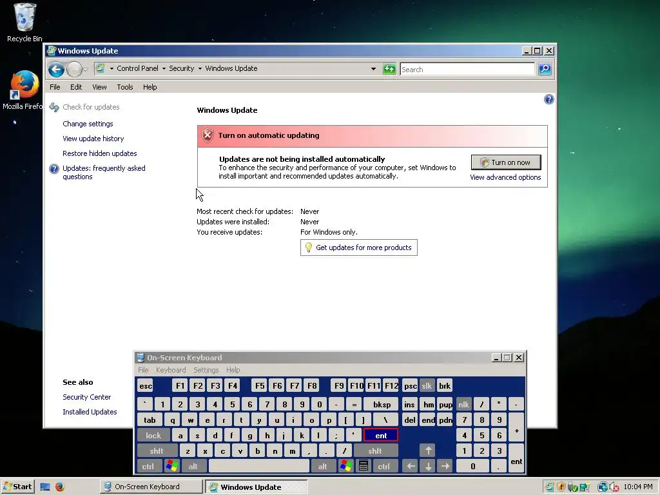Toggle the nlk (Num Lock) key

464,405
